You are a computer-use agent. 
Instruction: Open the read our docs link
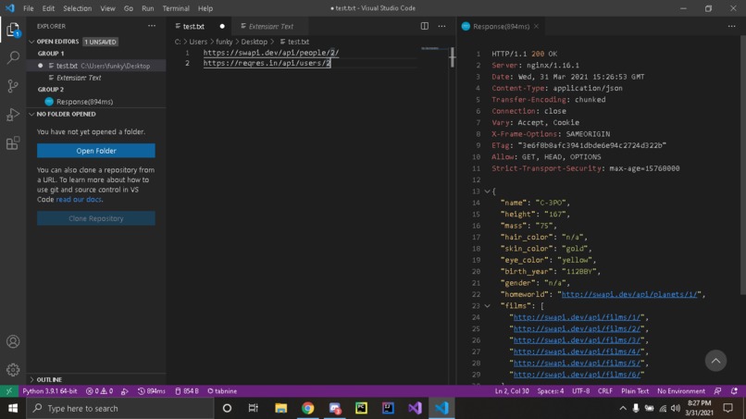click(79, 199)
